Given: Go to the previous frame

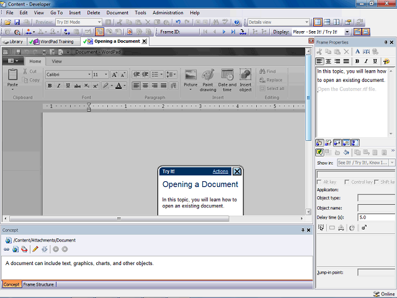Looking at the screenshot, I should point(215,32).
